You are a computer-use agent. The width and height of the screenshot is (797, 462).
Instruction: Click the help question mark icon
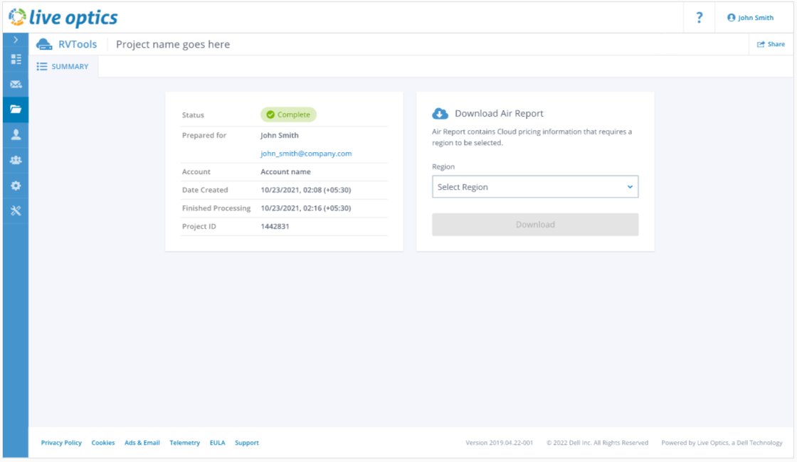pos(700,18)
